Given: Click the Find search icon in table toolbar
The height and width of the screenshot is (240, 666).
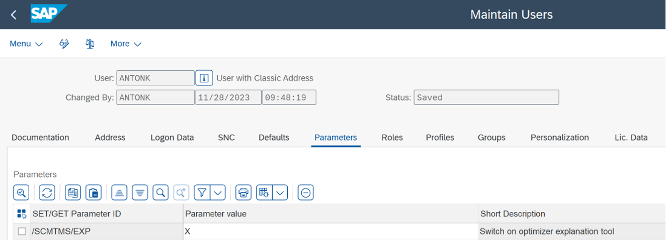Looking at the screenshot, I should (160, 192).
